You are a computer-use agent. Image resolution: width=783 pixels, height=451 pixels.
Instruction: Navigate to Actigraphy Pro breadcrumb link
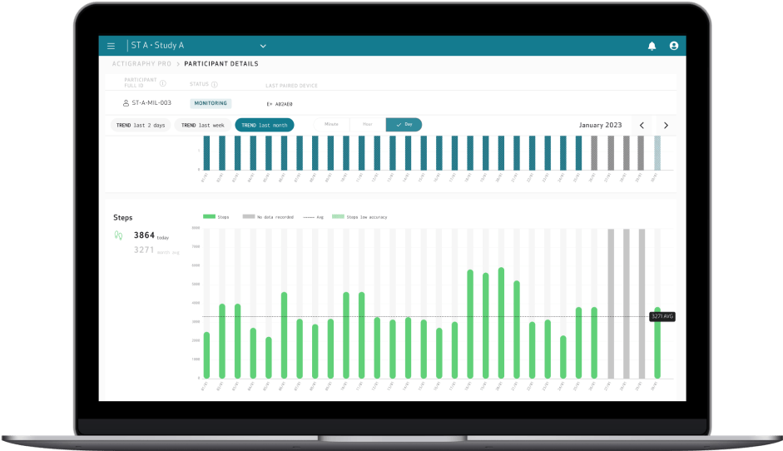[x=141, y=64]
